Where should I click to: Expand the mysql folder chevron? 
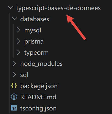(x=18, y=30)
